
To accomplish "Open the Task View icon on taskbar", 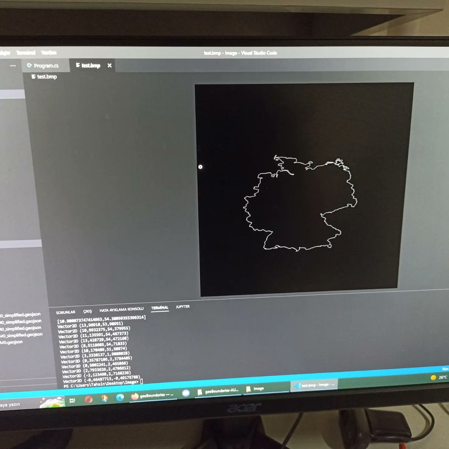I will [72, 401].
